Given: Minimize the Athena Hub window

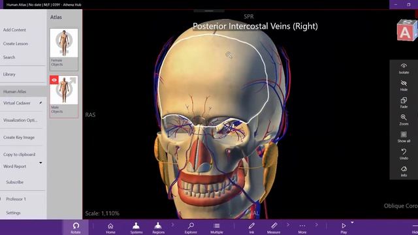Looking at the screenshot, I should [x=396, y=5].
